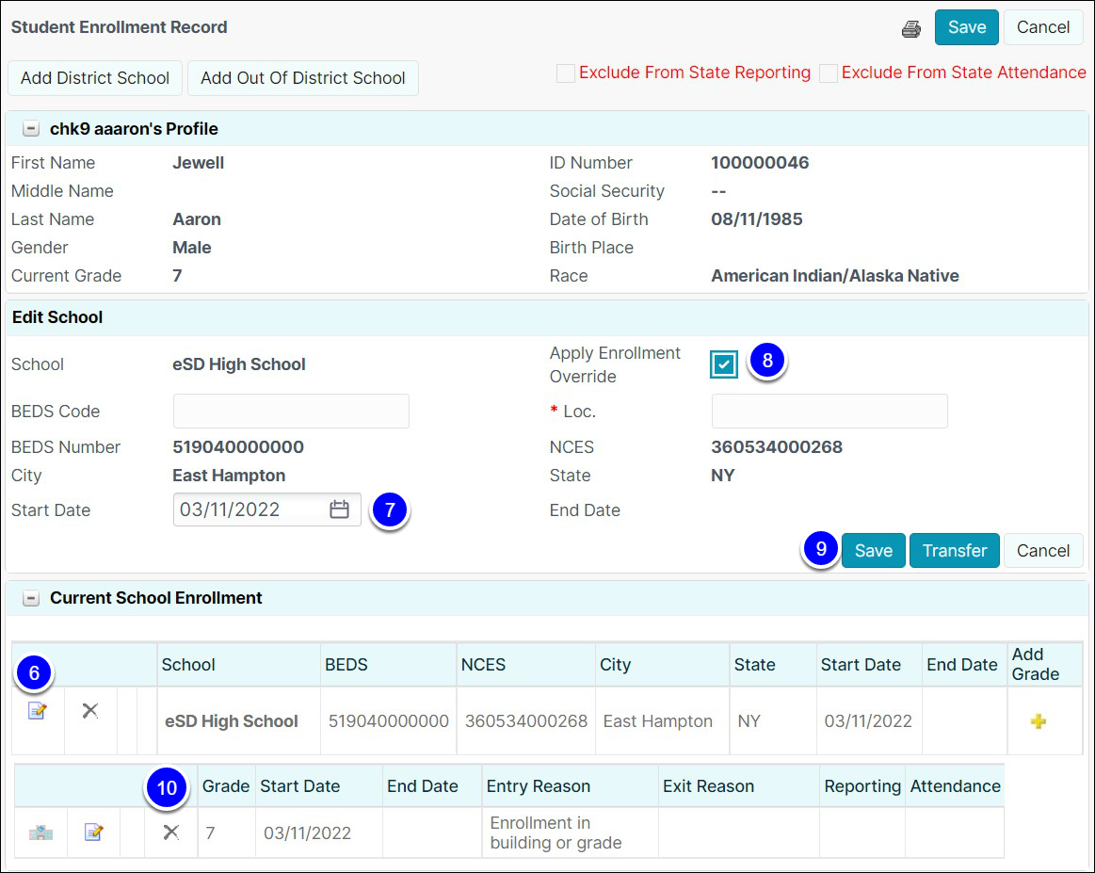Click First Name value Jewell

point(199,163)
